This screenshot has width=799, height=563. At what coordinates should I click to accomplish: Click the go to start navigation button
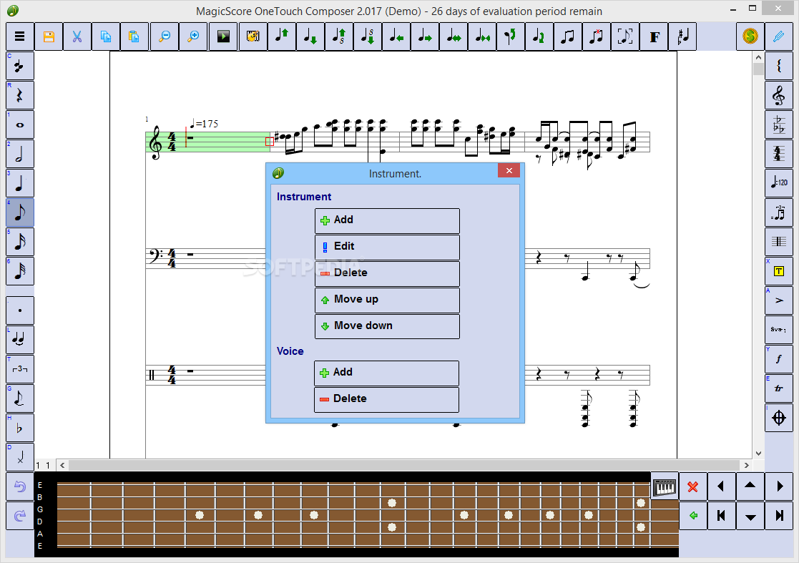(721, 516)
